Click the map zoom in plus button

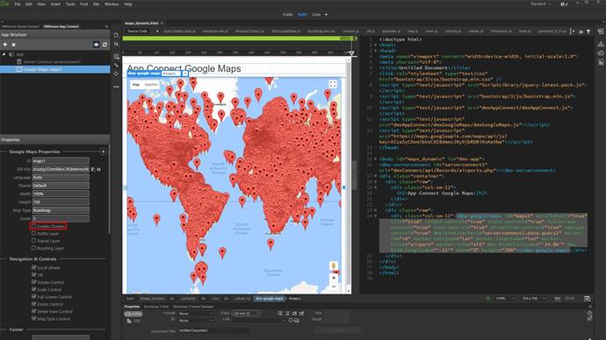pos(334,278)
